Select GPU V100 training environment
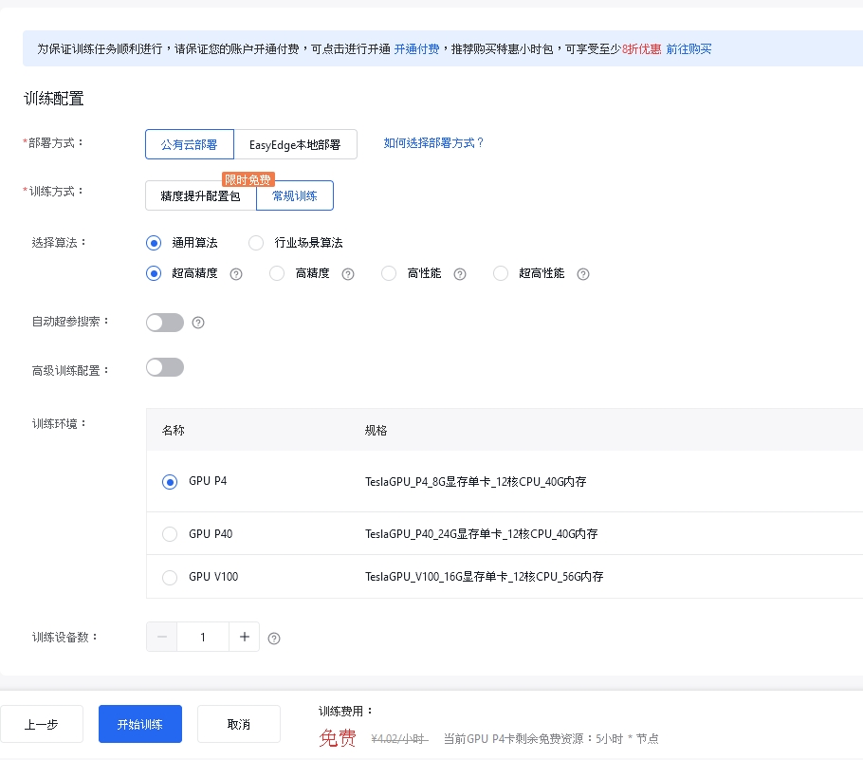This screenshot has width=863, height=760. [170, 577]
